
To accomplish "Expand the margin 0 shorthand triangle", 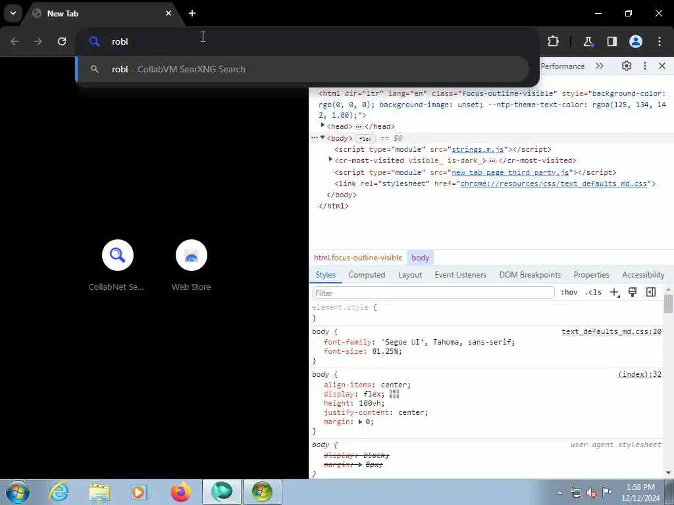I will point(360,421).
